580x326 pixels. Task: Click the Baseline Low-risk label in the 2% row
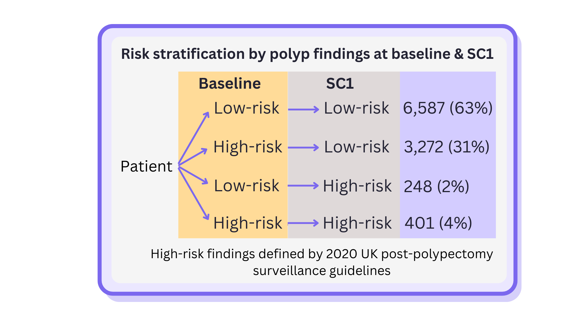246,186
